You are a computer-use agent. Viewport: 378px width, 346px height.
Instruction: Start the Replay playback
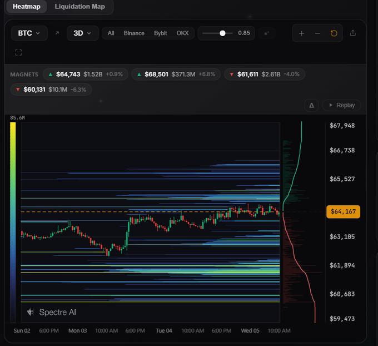342,105
